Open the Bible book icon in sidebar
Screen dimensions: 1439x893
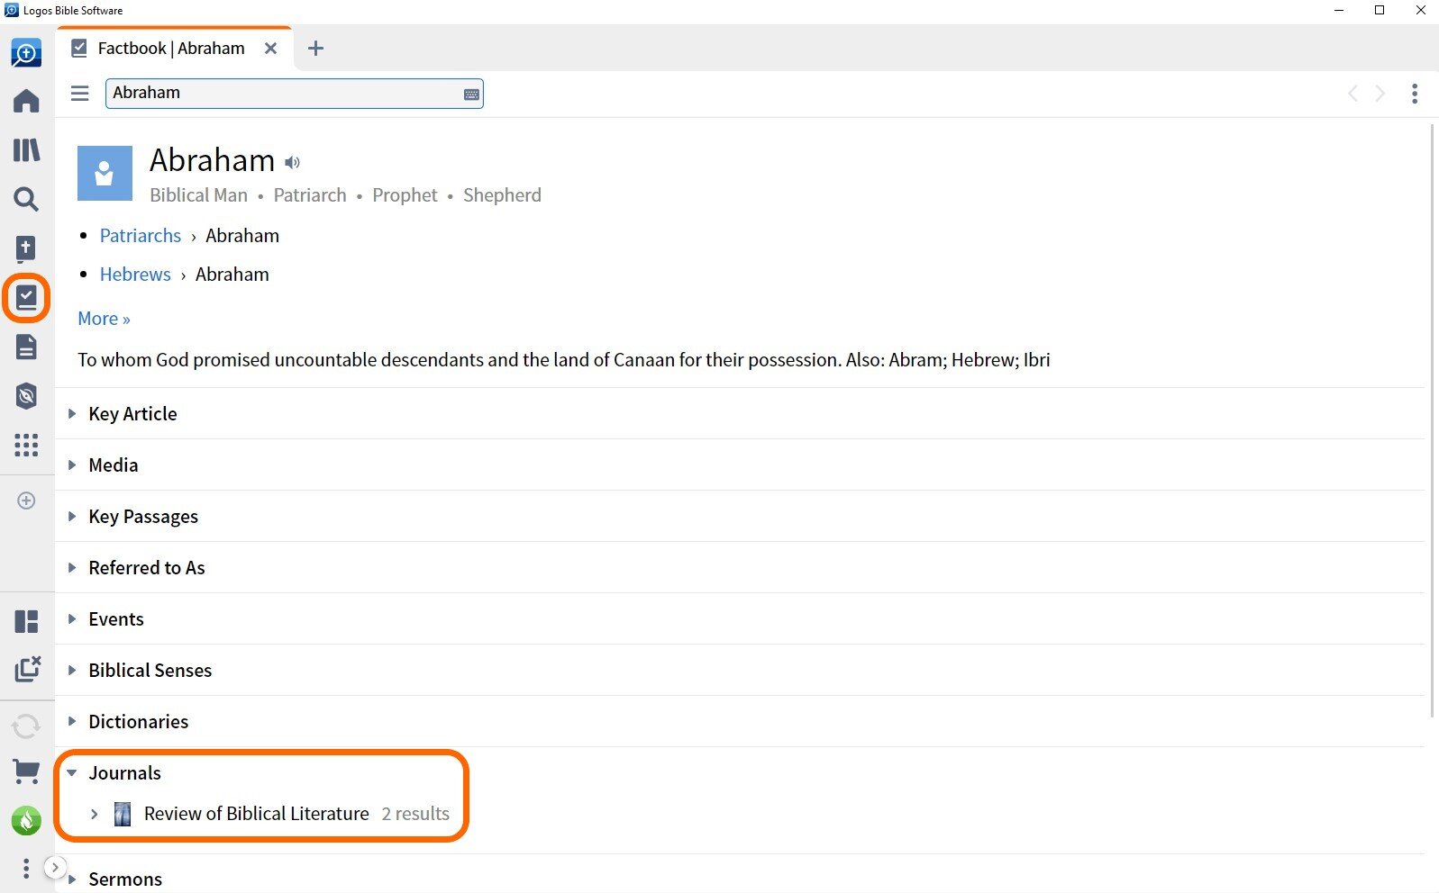(26, 248)
